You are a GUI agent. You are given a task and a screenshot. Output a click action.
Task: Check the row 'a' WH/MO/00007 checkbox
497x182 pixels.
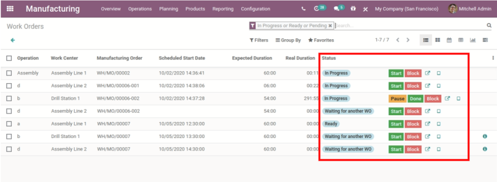point(9,123)
